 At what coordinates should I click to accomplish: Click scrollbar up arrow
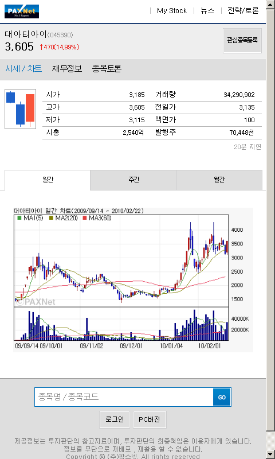[x=270, y=4]
